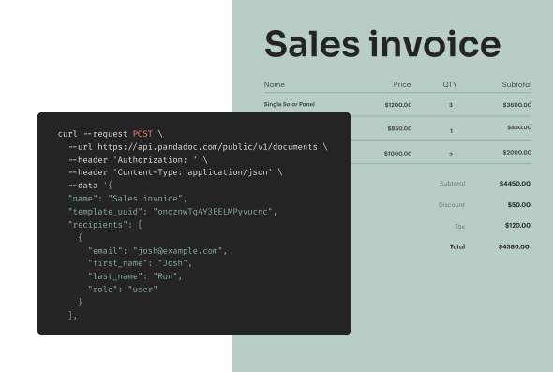Click the 'Total' label
Viewport: 553px width, 372px height.
click(457, 246)
